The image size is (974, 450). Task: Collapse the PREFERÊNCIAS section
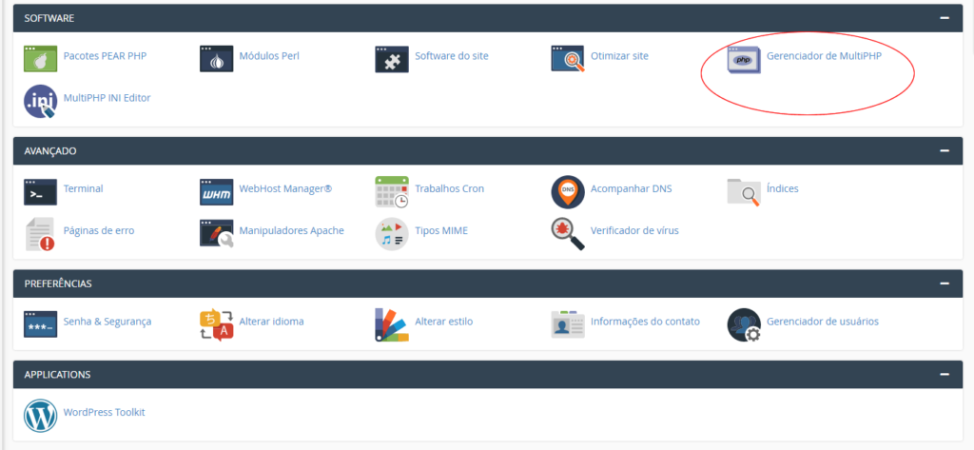944,284
